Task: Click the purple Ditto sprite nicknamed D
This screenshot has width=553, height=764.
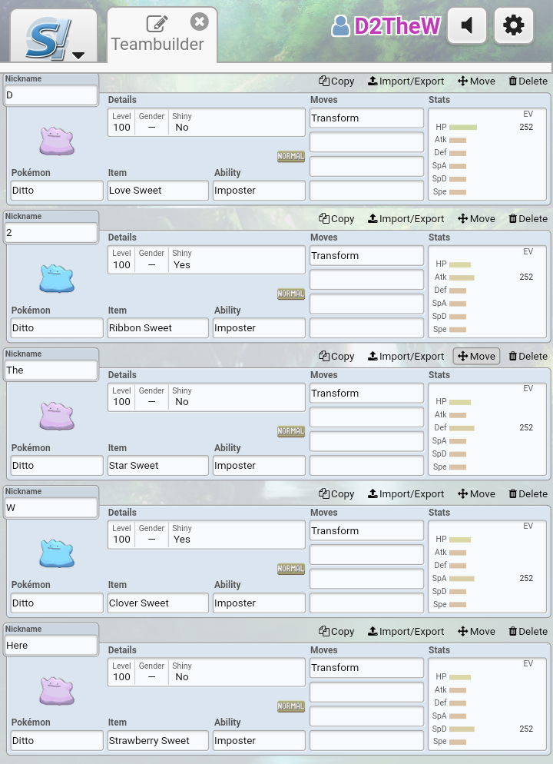Action: (x=57, y=141)
